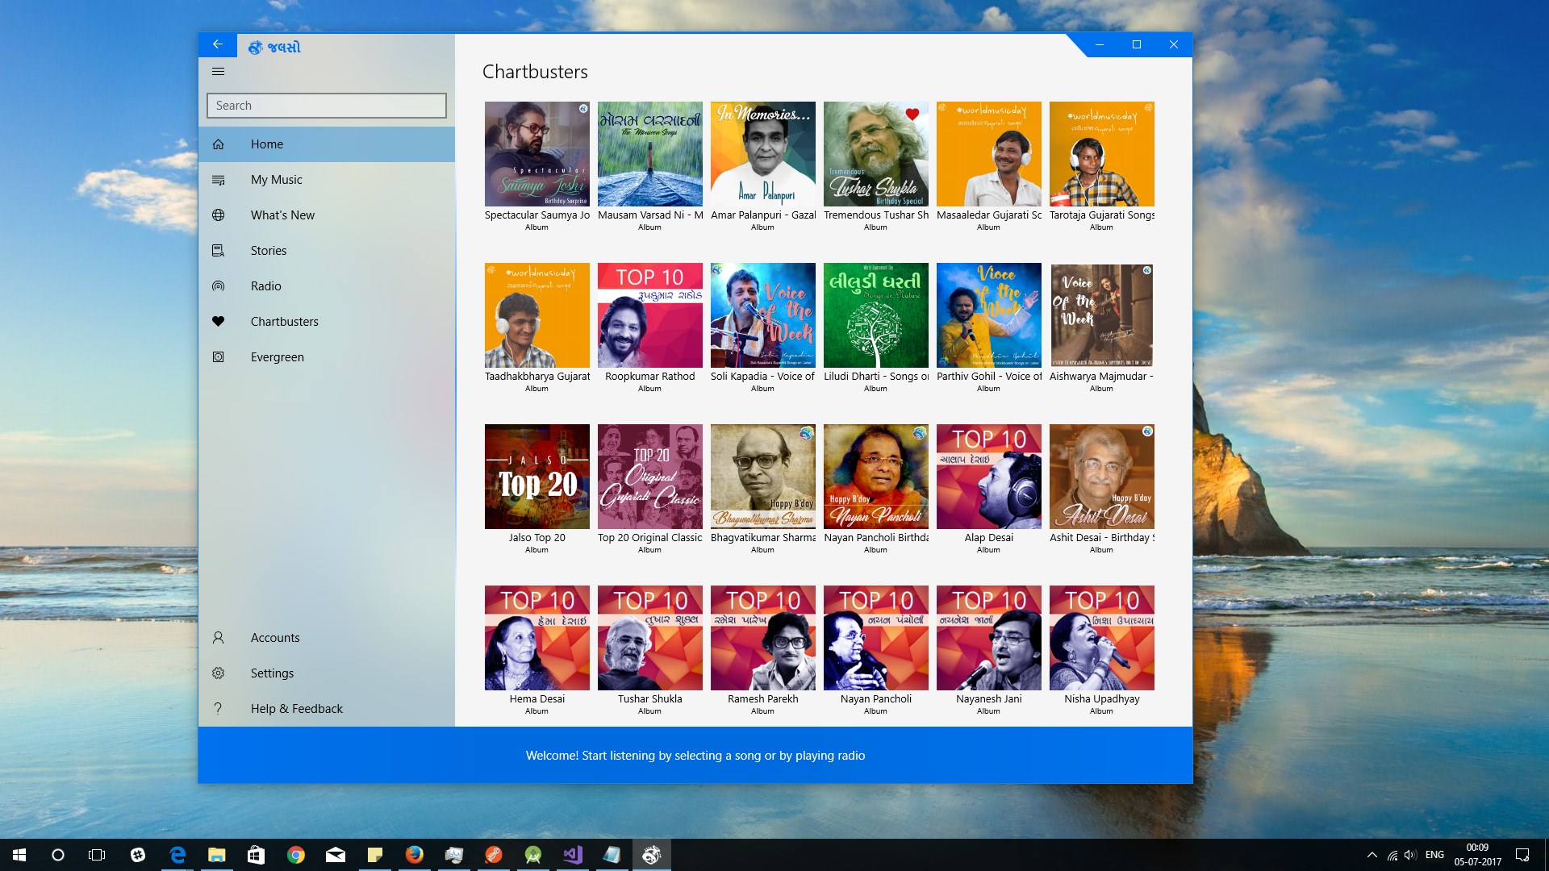Open the My Music section
Screen dimensions: 1549x871
coord(327,180)
